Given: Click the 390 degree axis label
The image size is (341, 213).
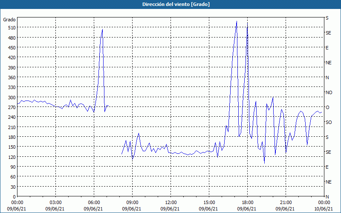Looking at the screenshot, I should [12, 68].
